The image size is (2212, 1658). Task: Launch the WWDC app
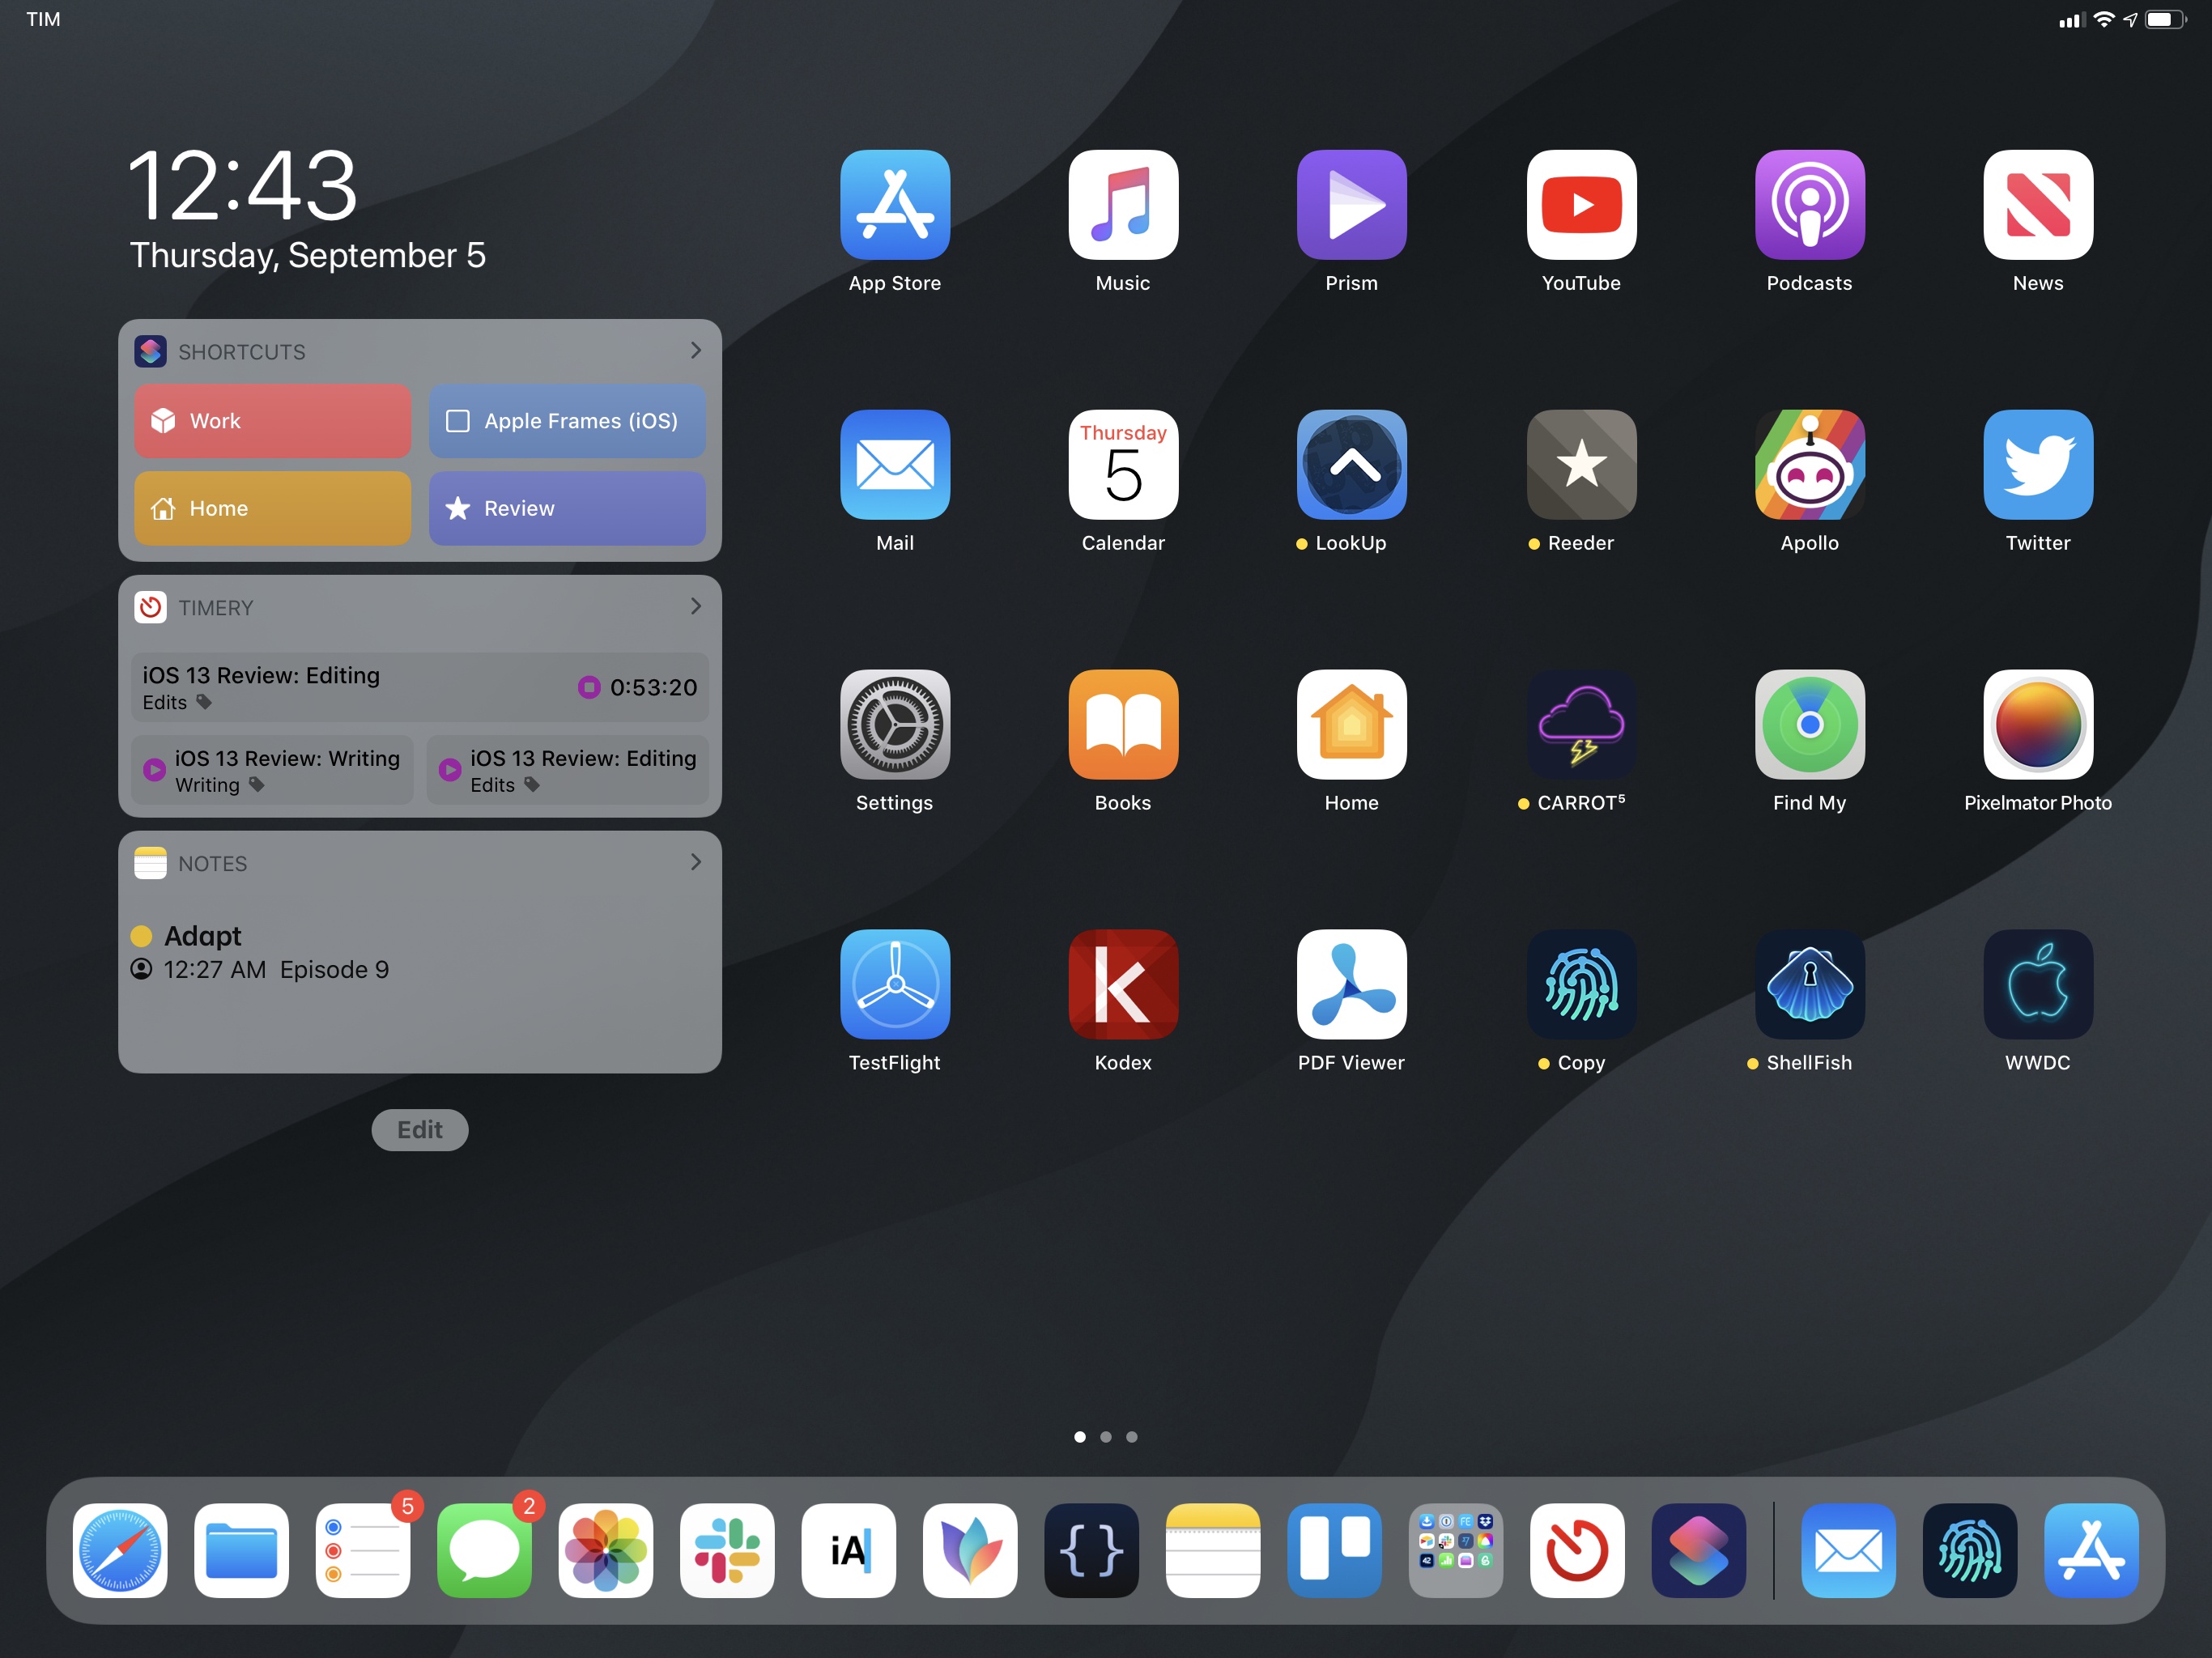click(x=2038, y=985)
